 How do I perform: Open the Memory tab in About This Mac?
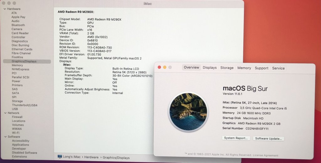[x=244, y=68]
